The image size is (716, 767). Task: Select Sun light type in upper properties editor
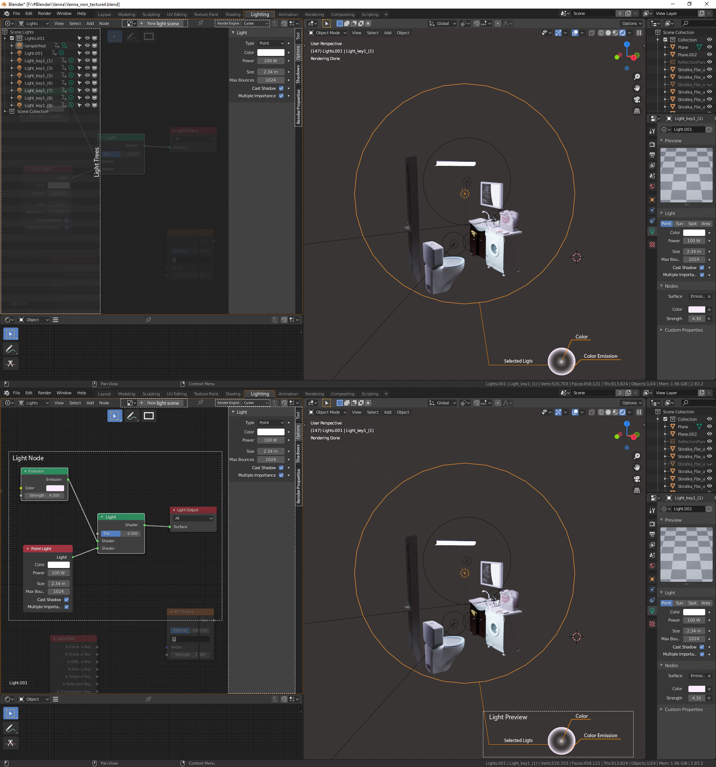[x=679, y=224]
